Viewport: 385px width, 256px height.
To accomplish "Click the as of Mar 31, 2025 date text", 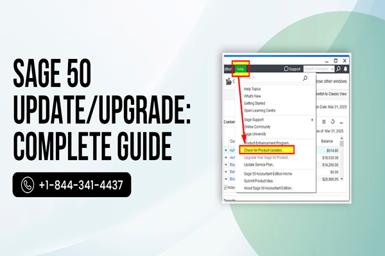I will [330, 131].
